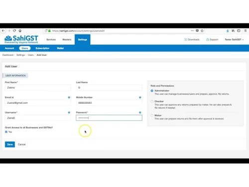The width and height of the screenshot is (249, 187).
Task: Switch to the Users tab
Action: 25,48
